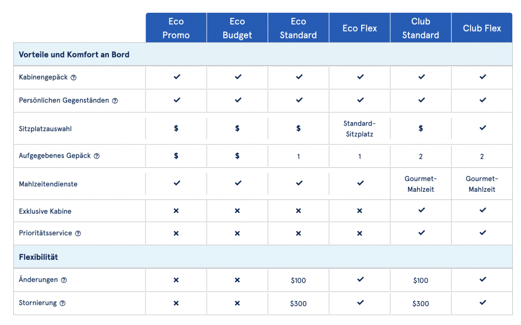Select the Club Flex column header
The width and height of the screenshot is (521, 325).
[x=482, y=28]
